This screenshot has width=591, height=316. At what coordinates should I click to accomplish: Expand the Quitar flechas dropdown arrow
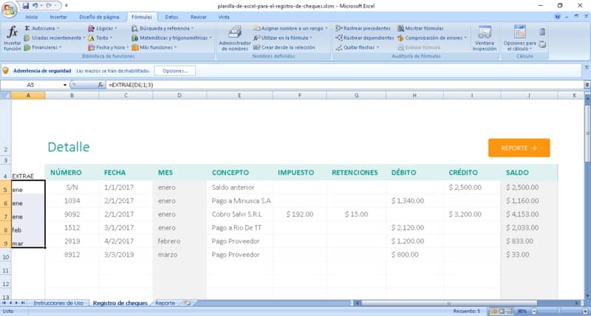click(378, 48)
